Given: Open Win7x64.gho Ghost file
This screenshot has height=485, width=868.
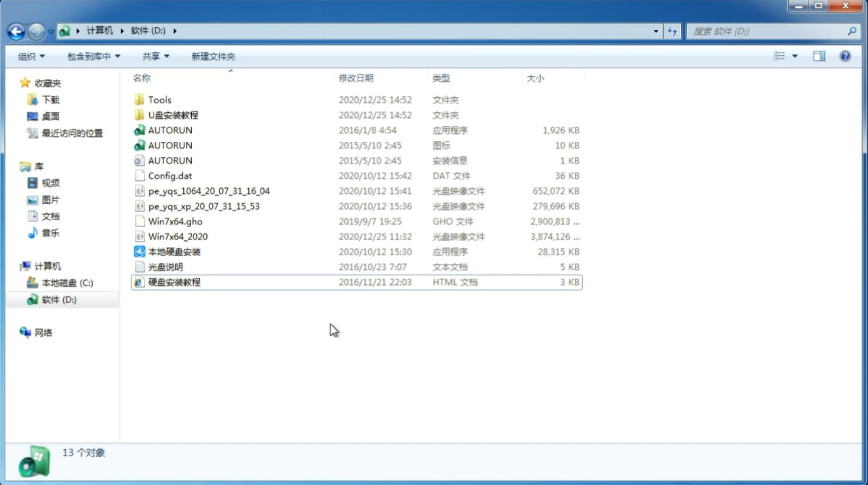Looking at the screenshot, I should point(175,221).
